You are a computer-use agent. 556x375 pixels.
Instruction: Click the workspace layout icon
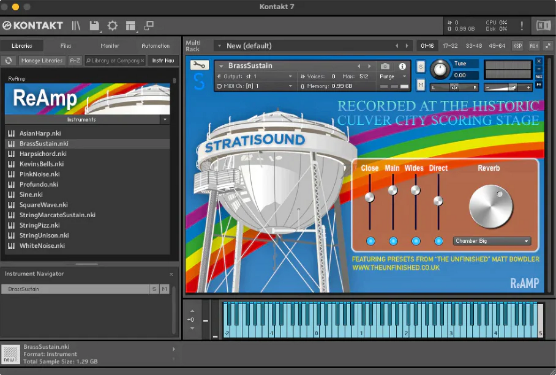tap(130, 26)
